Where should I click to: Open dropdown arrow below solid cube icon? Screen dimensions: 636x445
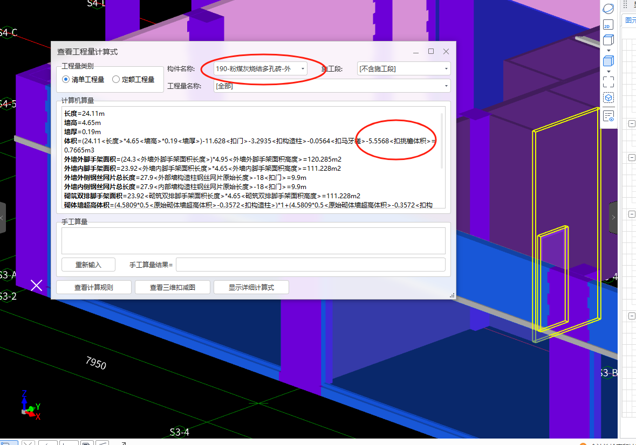(608, 72)
